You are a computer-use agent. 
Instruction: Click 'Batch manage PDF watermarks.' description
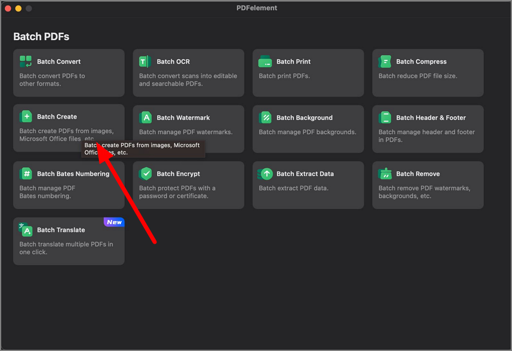point(186,132)
